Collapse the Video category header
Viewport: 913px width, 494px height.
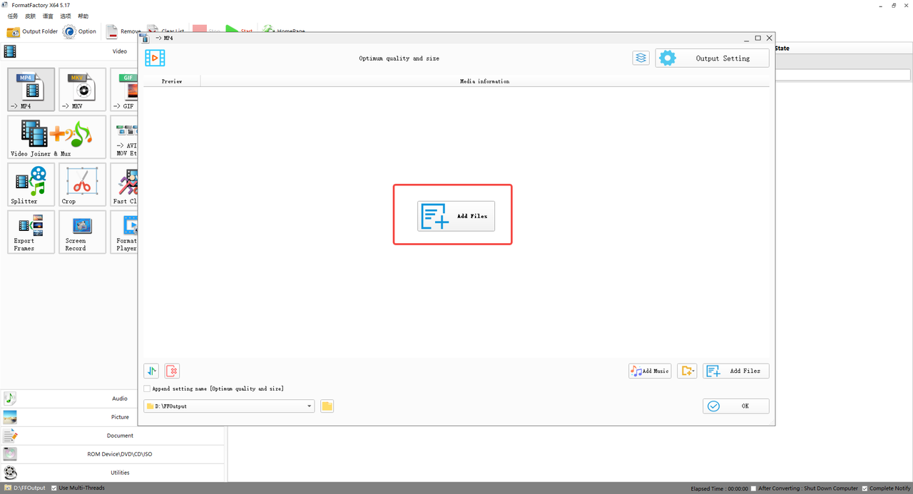coord(113,51)
